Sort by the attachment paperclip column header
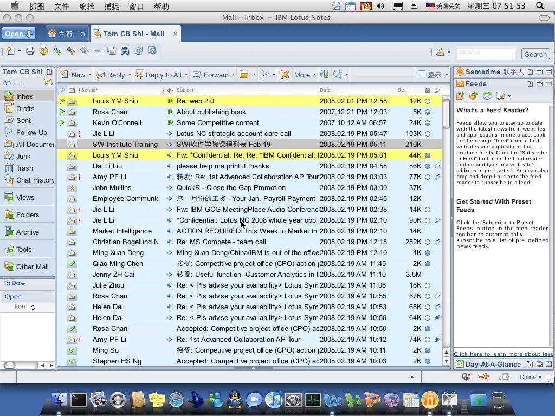Viewport: 555px width, 416px height. pos(437,90)
